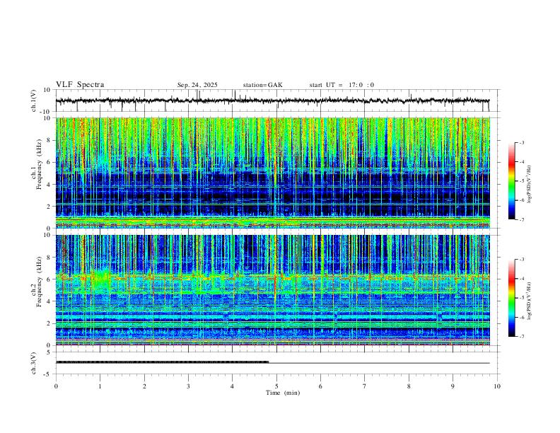
Task: Click the ch.2 spectrogram panel
Action: 273,290
